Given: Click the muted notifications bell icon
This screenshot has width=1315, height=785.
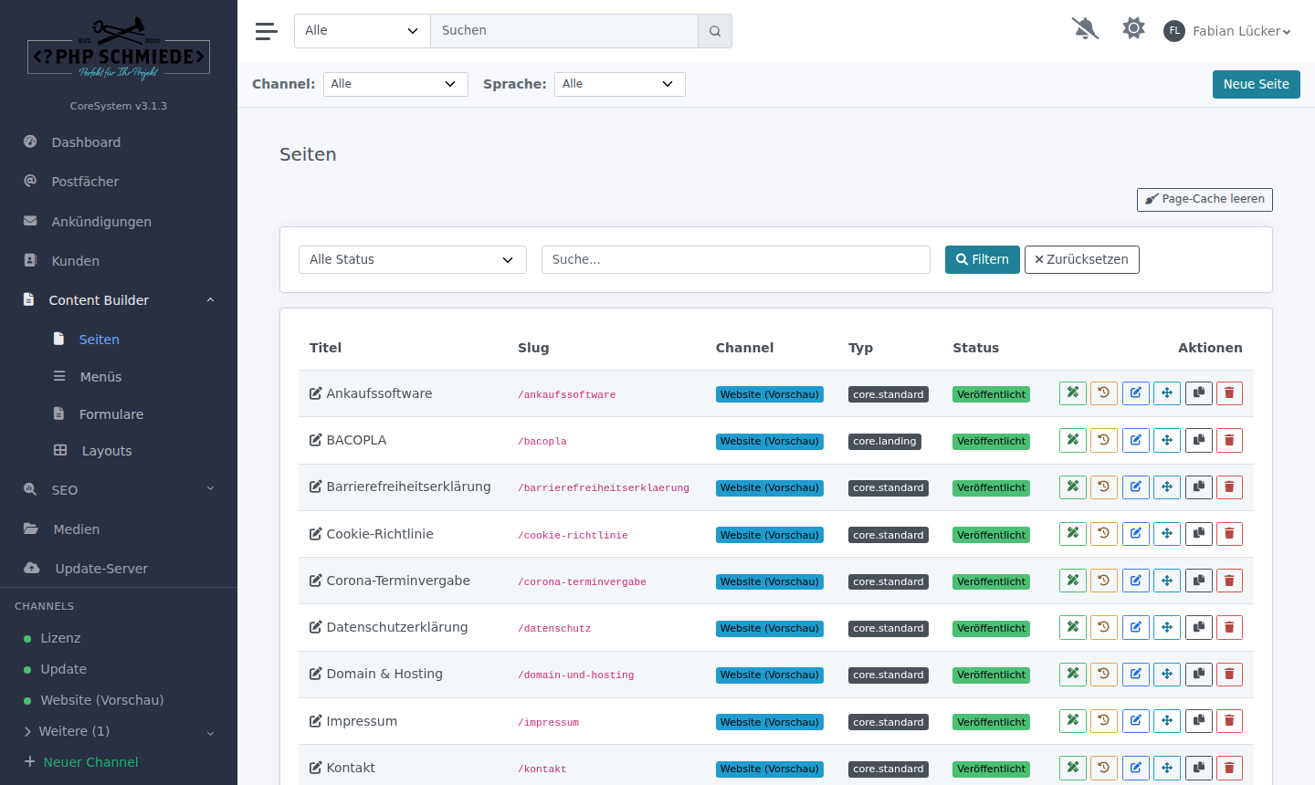Looking at the screenshot, I should coord(1085,29).
